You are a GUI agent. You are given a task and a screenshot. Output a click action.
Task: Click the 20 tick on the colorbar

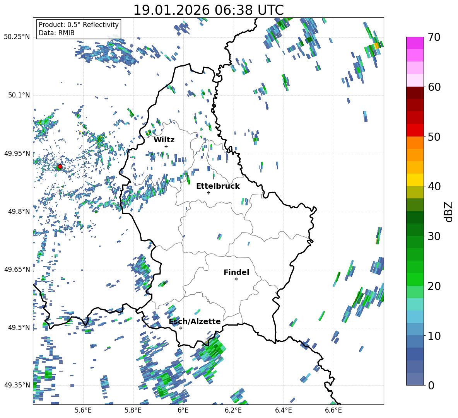434,286
